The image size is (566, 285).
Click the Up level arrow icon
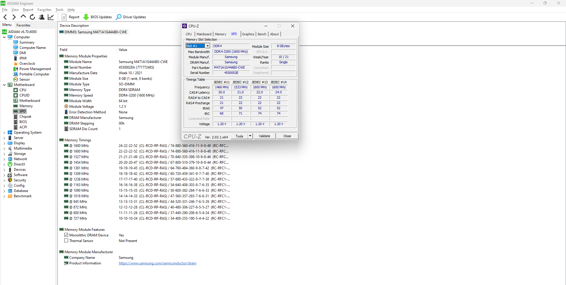click(x=23, y=17)
